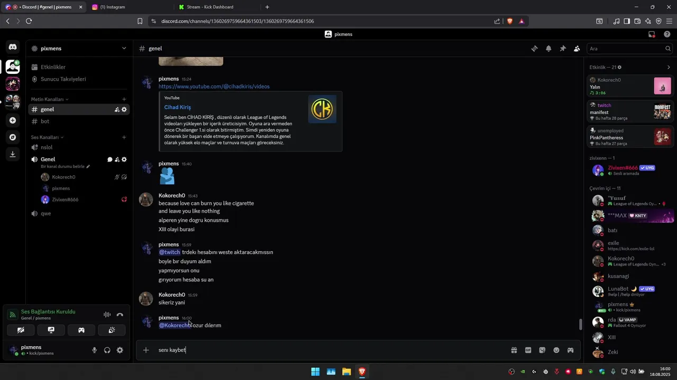Open Threads icon in channel header
677x380 pixels.
click(534, 49)
